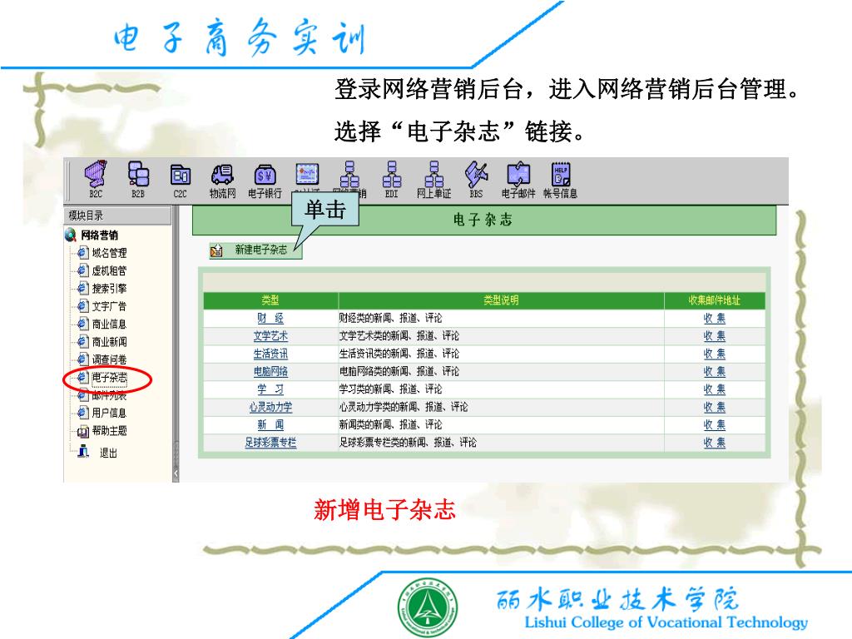Open the 心灵动力学 magazine type link
The width and height of the screenshot is (852, 639).
(270, 407)
